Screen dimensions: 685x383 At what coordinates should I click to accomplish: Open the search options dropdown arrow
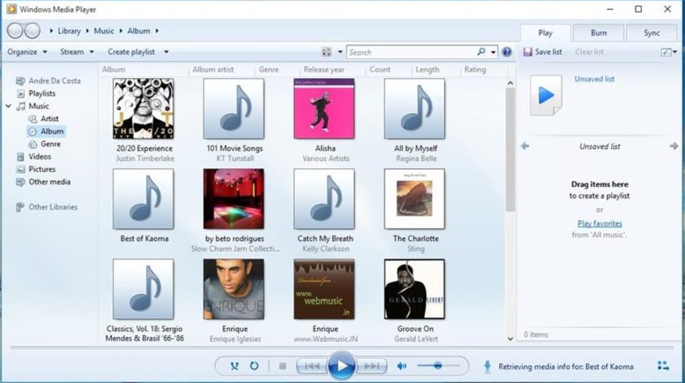click(x=493, y=52)
